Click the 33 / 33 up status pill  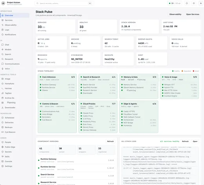click(x=175, y=3)
